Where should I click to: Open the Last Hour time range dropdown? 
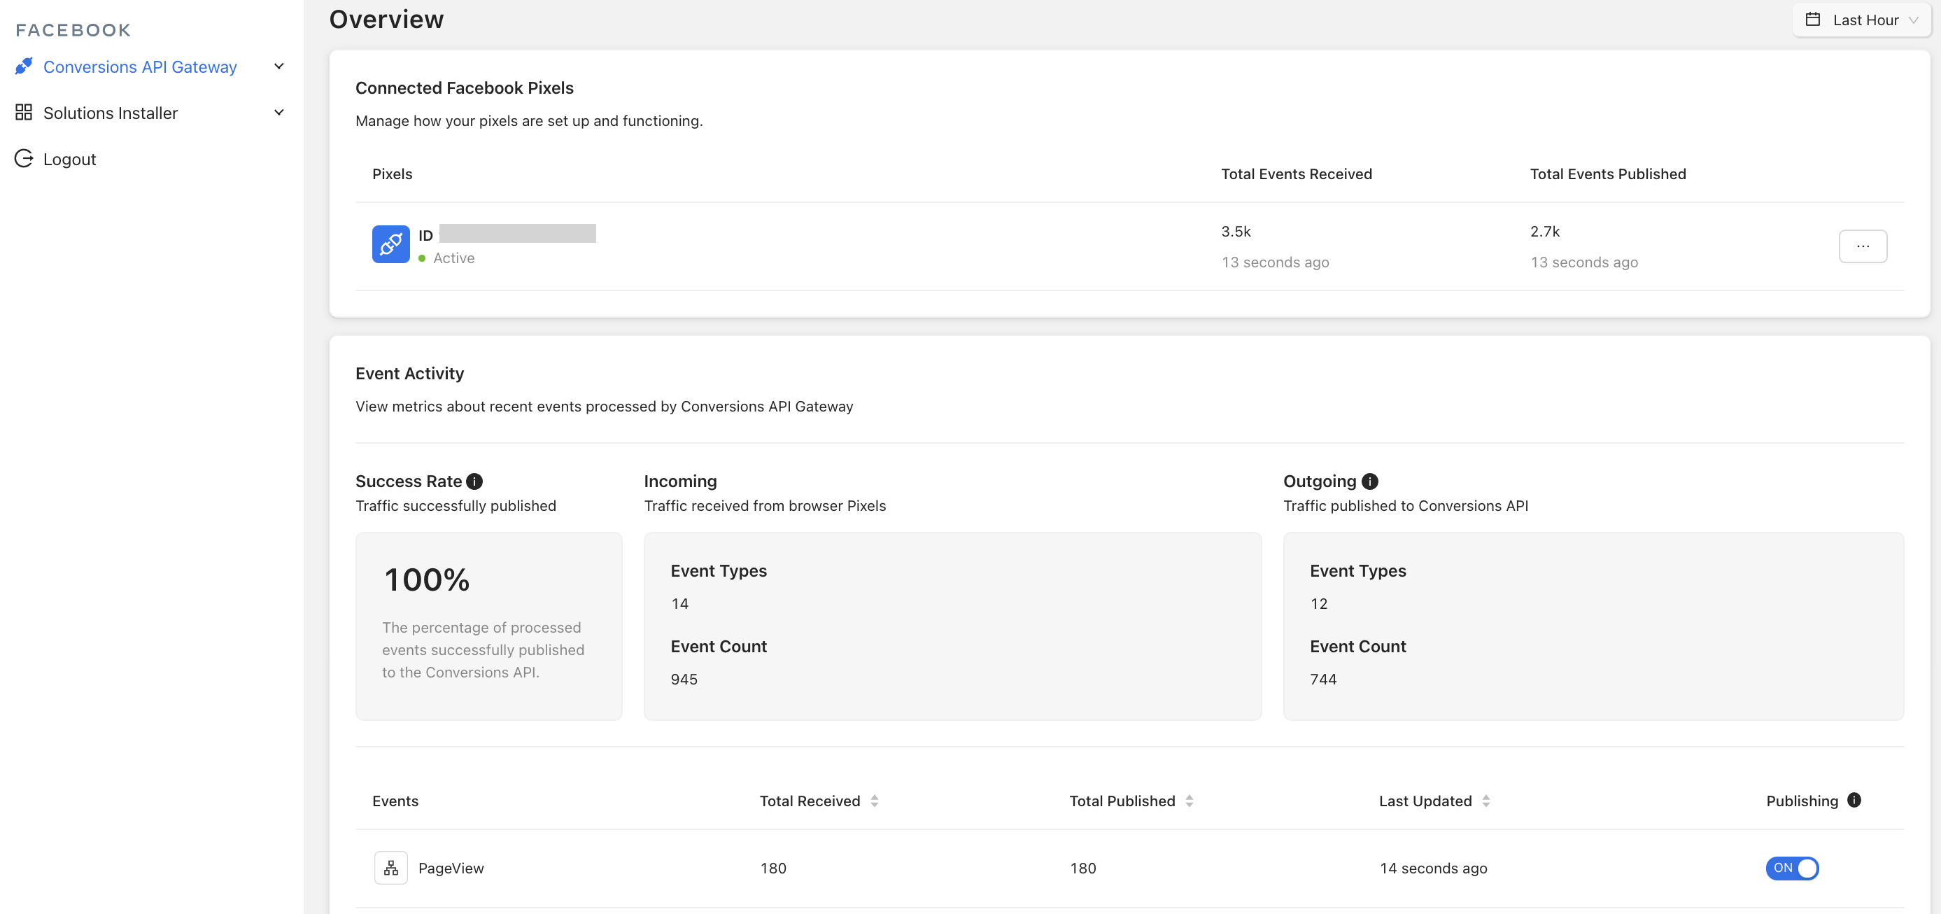coord(1862,20)
